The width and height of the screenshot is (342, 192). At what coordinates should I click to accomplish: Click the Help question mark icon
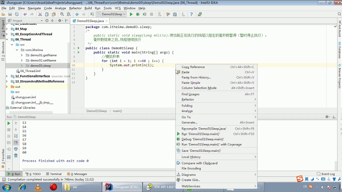click(191, 14)
